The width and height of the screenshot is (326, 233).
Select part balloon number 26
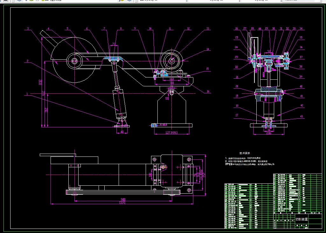tap(237, 29)
